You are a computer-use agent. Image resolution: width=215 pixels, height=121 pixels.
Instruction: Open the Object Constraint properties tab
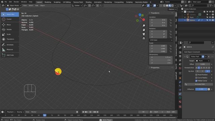pos(180,94)
